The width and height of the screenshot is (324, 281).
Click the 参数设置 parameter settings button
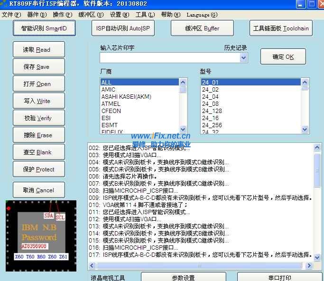tap(183, 277)
